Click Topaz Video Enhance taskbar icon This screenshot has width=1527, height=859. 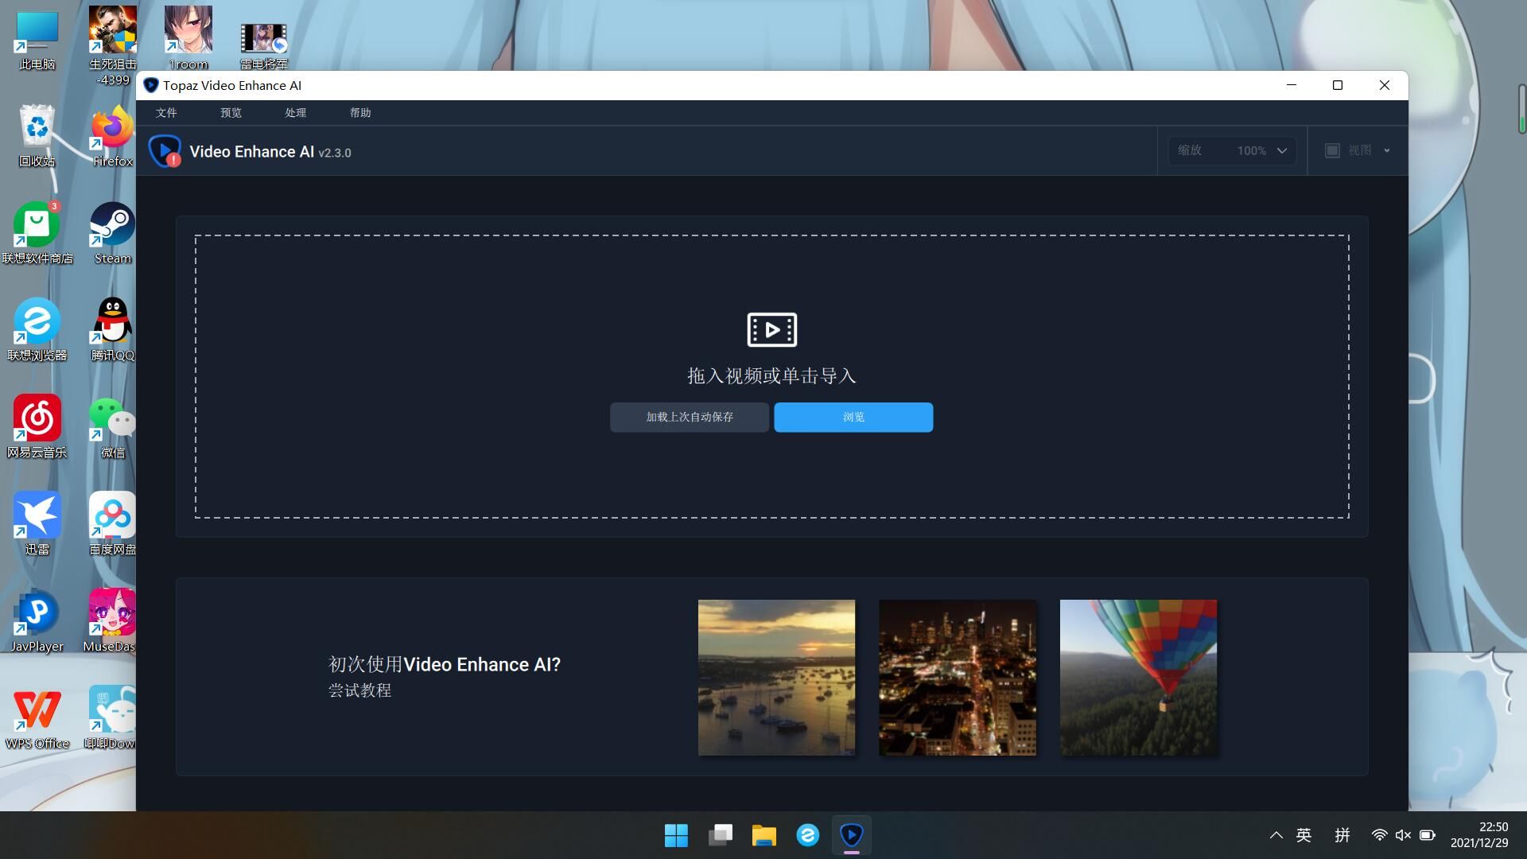[851, 834]
